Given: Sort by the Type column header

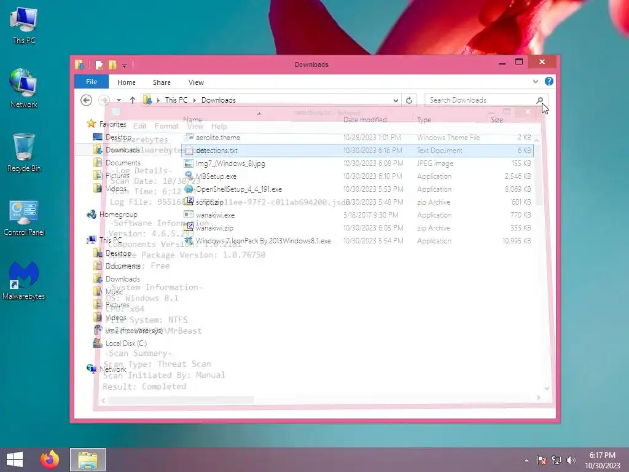Looking at the screenshot, I should click(424, 120).
